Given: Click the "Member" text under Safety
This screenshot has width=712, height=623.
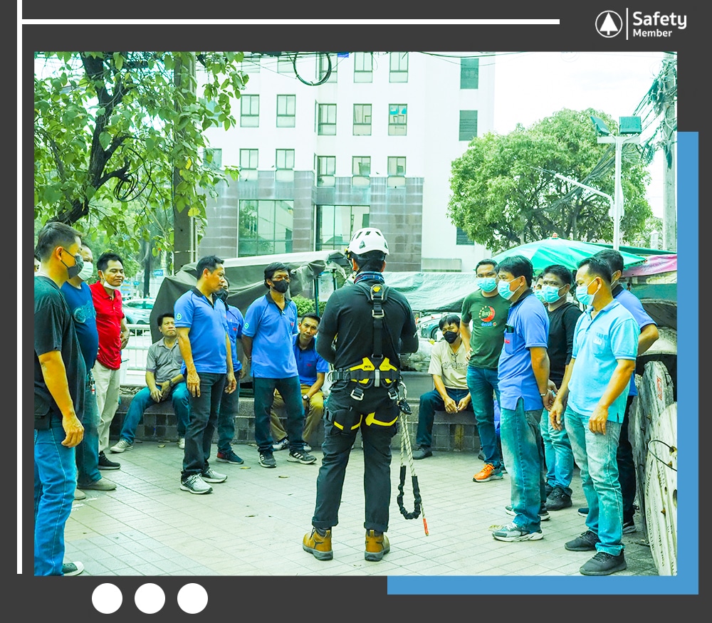Looking at the screenshot, I should tap(652, 33).
